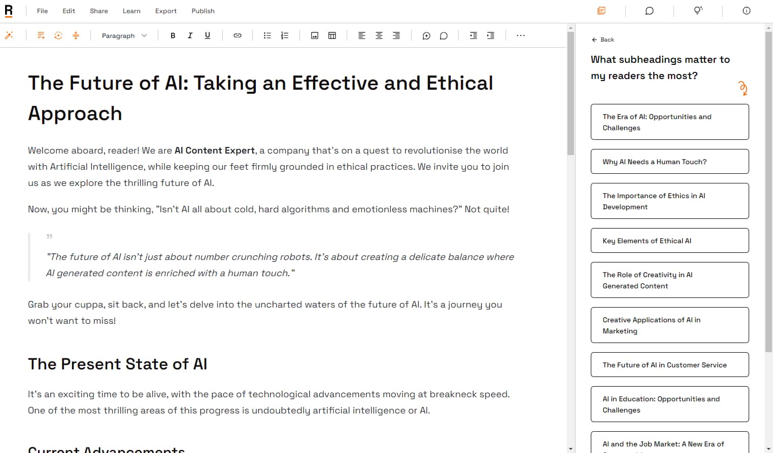
Task: Open the Export menu
Action: (166, 11)
